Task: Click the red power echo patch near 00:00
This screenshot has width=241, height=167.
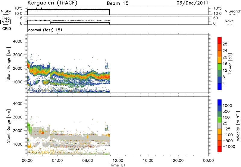Action: (x=29, y=65)
